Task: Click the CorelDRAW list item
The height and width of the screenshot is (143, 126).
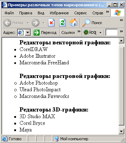Action: (33, 49)
